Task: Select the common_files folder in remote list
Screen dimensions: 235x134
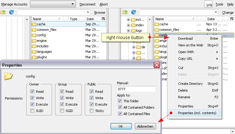Action: (x=169, y=30)
